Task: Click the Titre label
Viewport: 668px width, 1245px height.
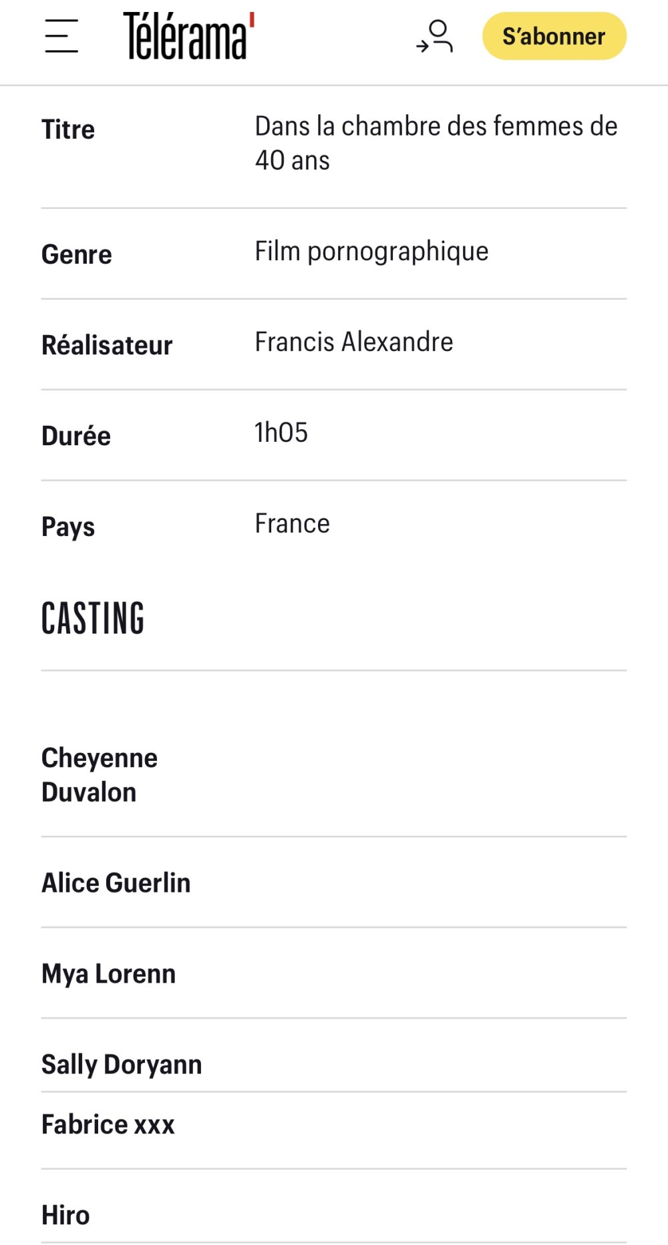Action: coord(68,129)
